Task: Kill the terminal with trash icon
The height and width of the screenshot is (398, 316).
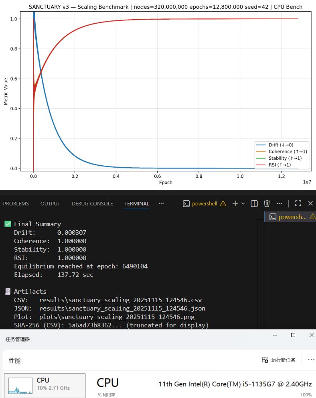Action: (267, 203)
